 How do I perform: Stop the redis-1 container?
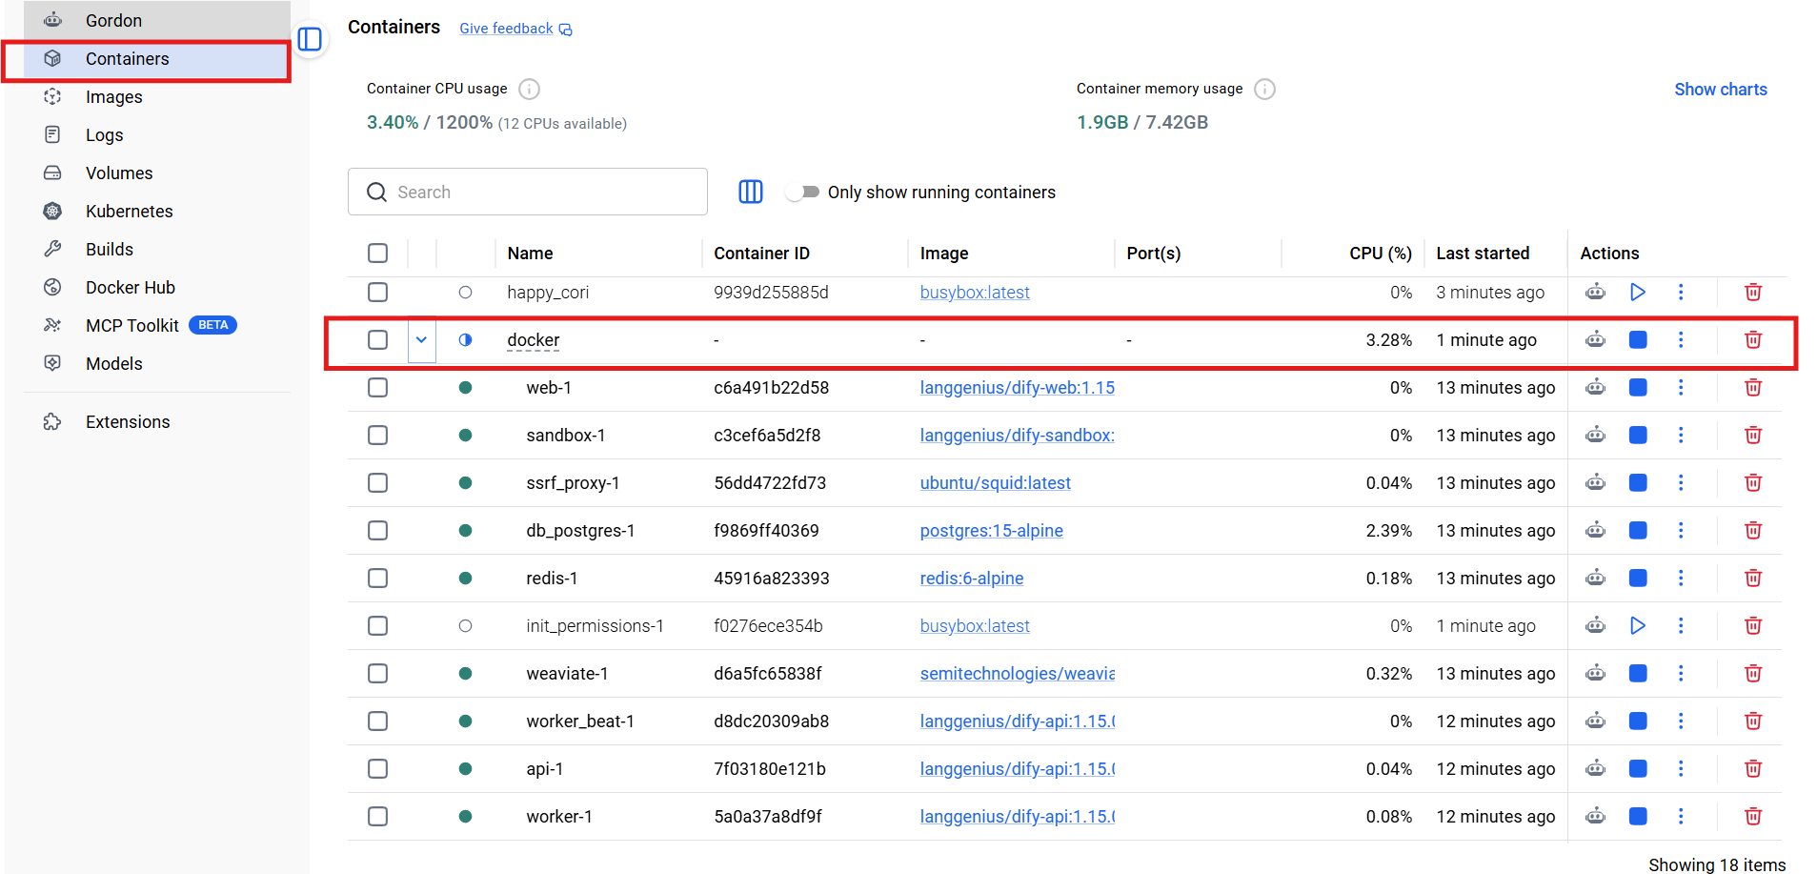(1638, 578)
